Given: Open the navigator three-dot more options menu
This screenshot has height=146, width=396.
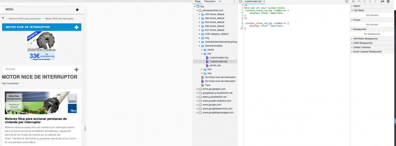Looking at the screenshot, I should [x=234, y=1].
